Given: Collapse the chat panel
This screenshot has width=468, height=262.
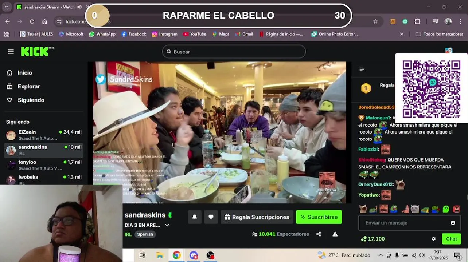Looking at the screenshot, I should click(362, 70).
